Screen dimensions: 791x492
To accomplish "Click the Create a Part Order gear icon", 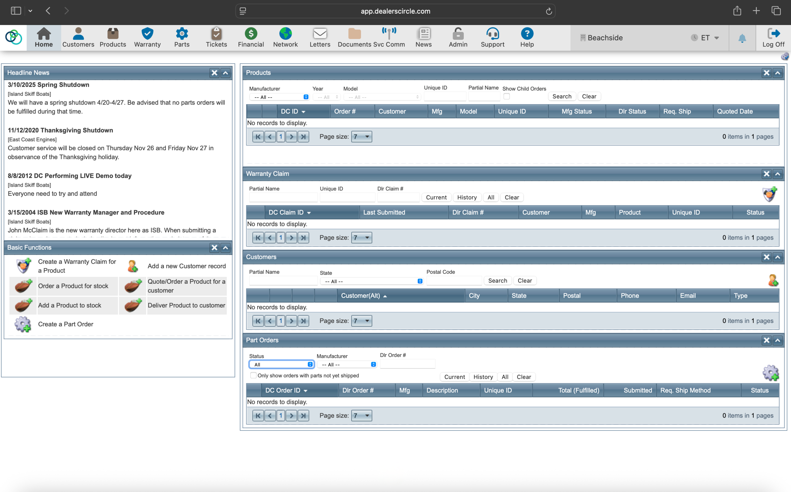I will tap(23, 324).
